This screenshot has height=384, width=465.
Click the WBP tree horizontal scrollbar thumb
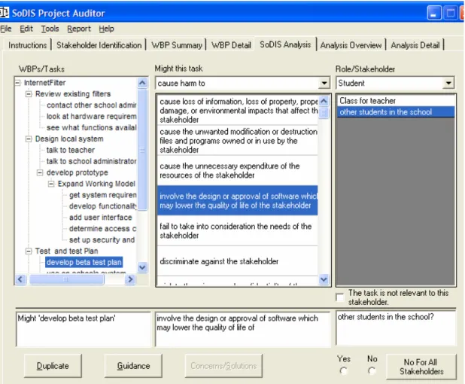tap(66, 279)
